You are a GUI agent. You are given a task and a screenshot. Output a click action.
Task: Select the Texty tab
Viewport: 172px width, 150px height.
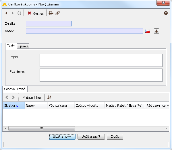[x=11, y=46]
